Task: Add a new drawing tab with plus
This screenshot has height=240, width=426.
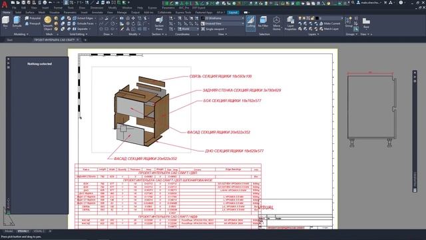Action: pos(85,40)
